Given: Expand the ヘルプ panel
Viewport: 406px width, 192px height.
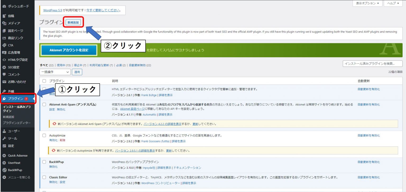Looking at the screenshot, I should (393, 3).
